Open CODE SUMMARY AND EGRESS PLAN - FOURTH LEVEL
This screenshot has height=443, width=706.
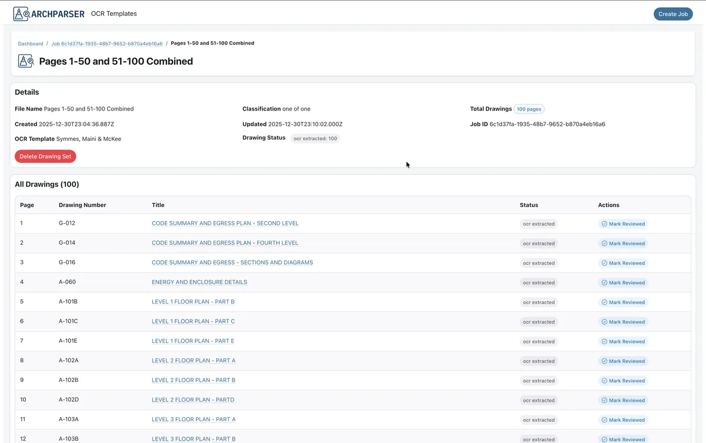point(225,243)
